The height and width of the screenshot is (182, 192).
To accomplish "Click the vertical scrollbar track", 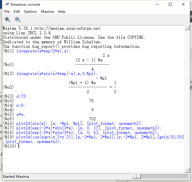I will click(187, 99).
